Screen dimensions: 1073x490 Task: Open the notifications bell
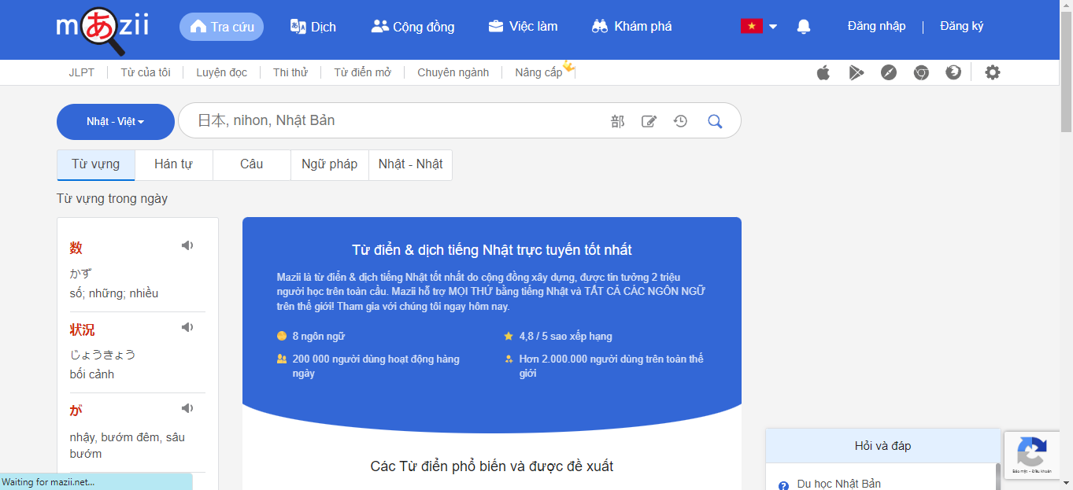[804, 27]
